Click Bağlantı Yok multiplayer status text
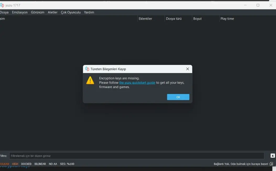The height and width of the screenshot is (171, 276). pos(241,164)
